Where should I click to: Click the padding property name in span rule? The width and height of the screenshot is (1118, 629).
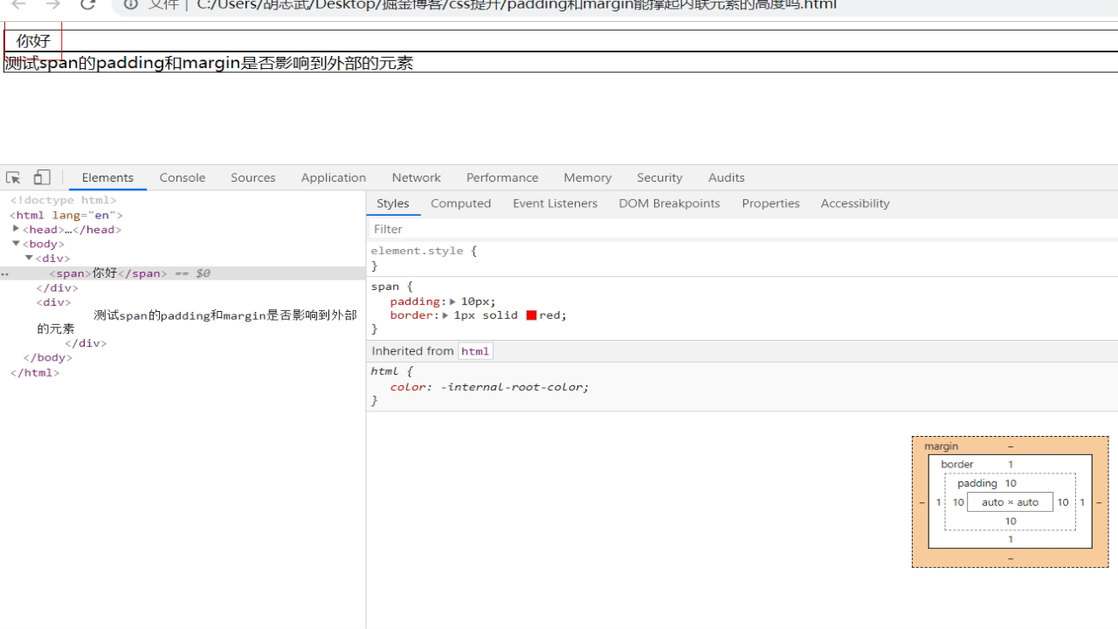click(x=415, y=301)
